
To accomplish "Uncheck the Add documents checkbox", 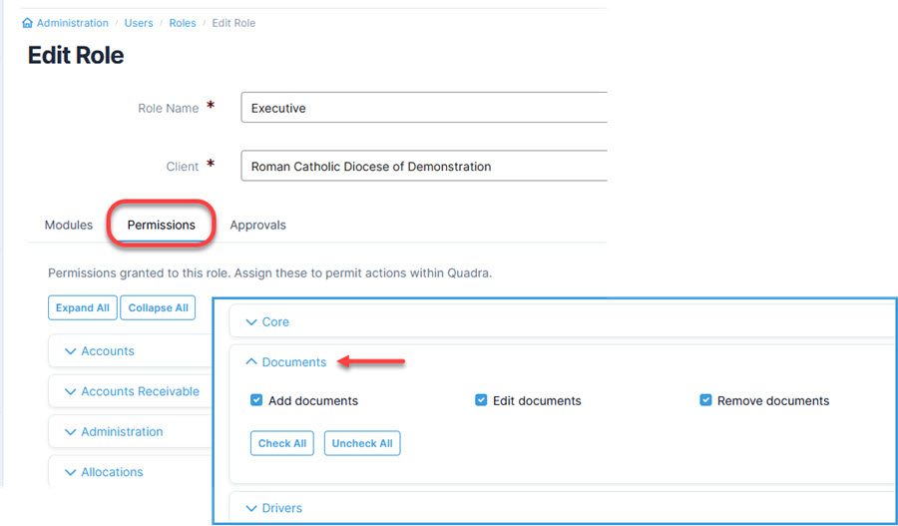I will (256, 400).
